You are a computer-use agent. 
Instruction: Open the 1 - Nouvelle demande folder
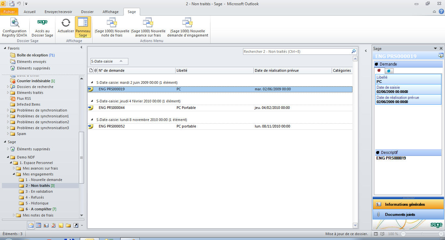pyautogui.click(x=44, y=180)
